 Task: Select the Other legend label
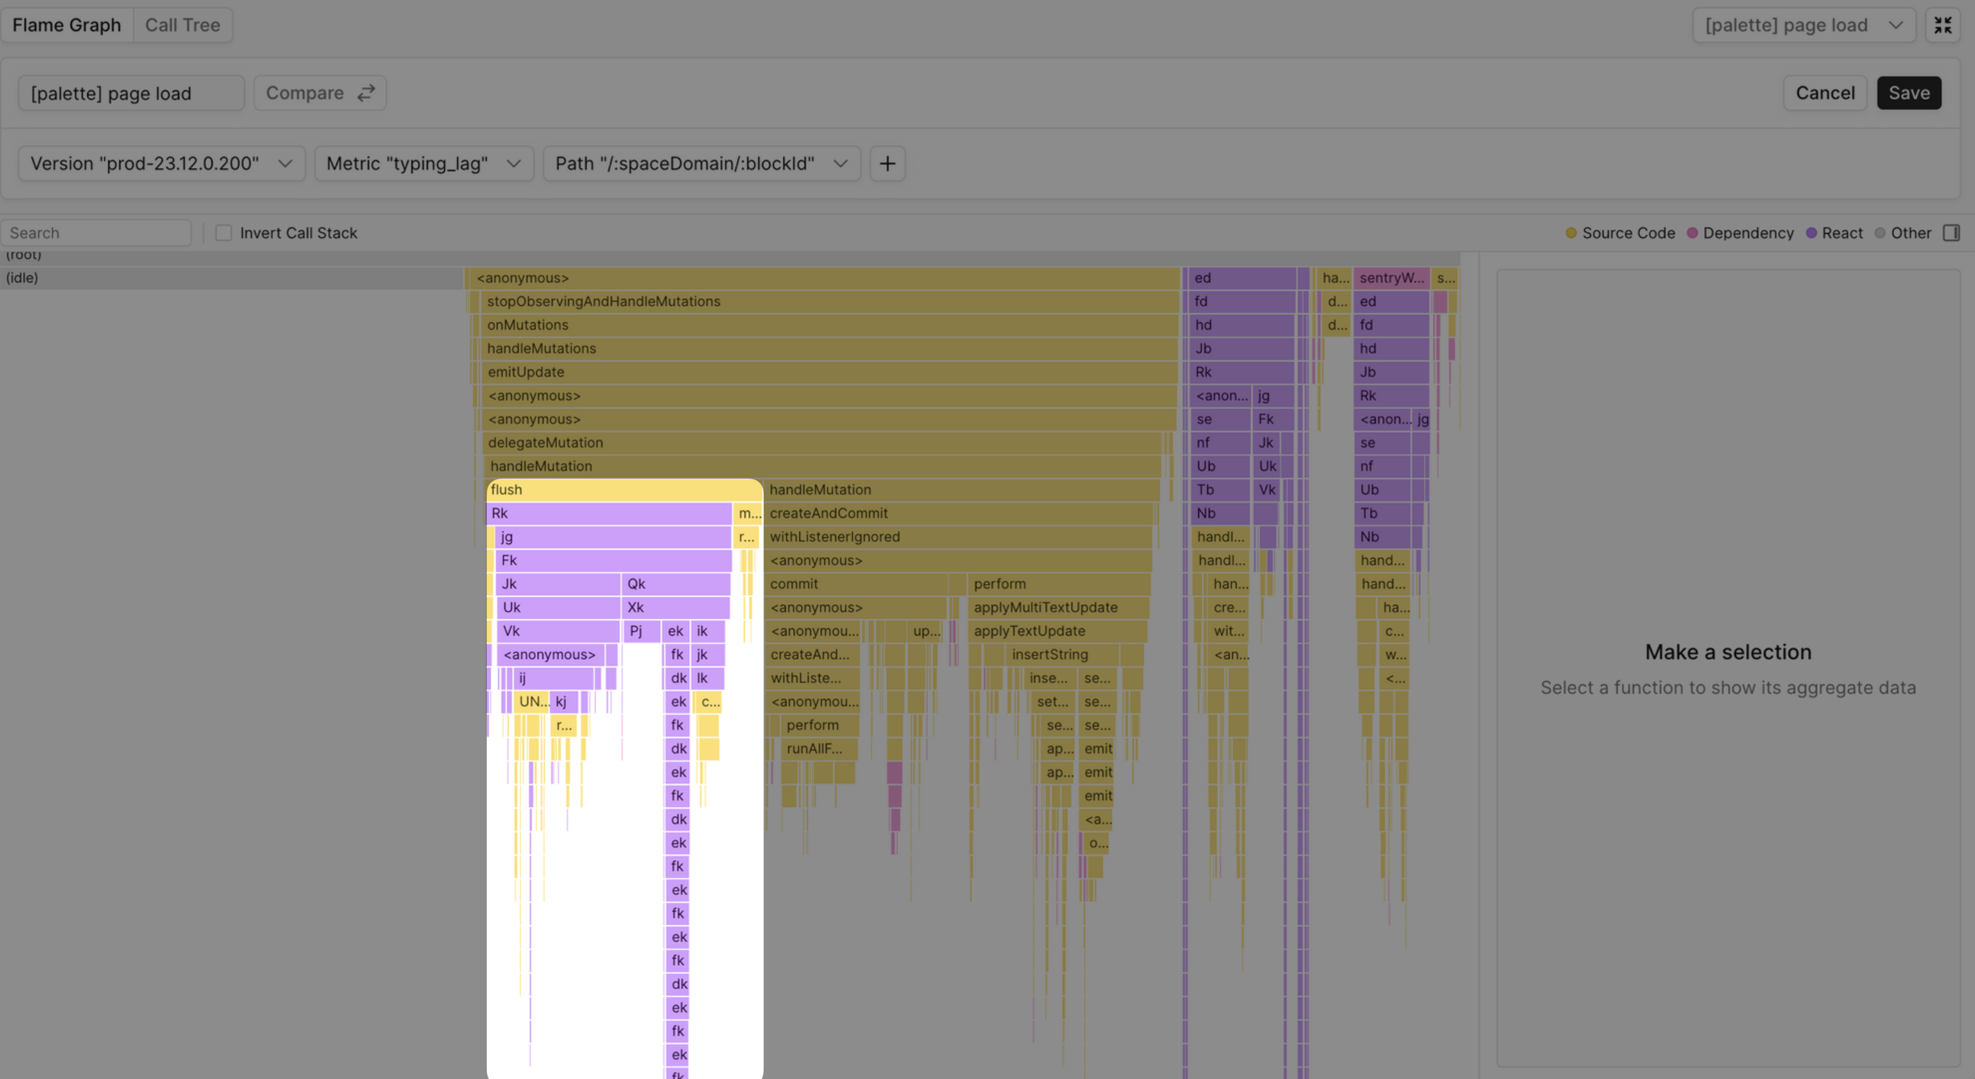[x=1911, y=233]
